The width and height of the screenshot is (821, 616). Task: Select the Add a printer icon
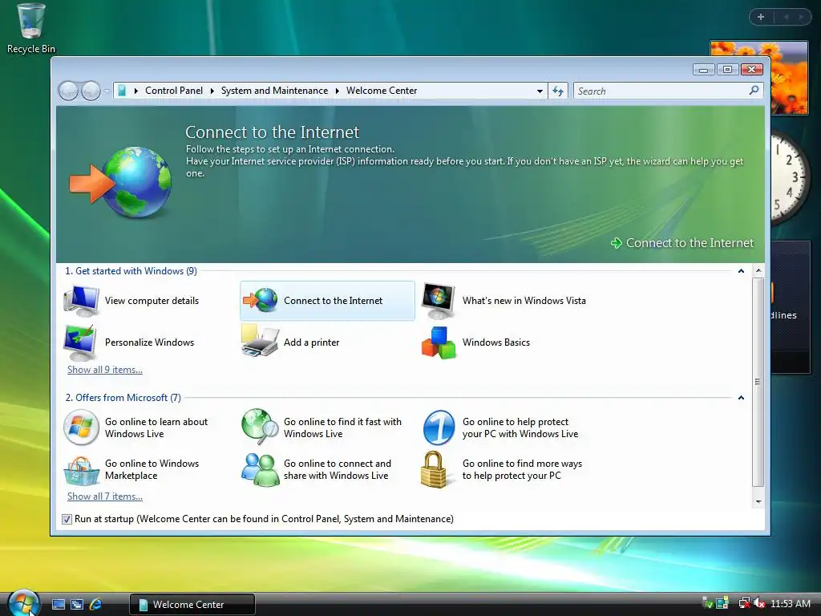point(260,342)
